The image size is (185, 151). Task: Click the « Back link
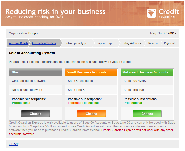[x=14, y=144]
